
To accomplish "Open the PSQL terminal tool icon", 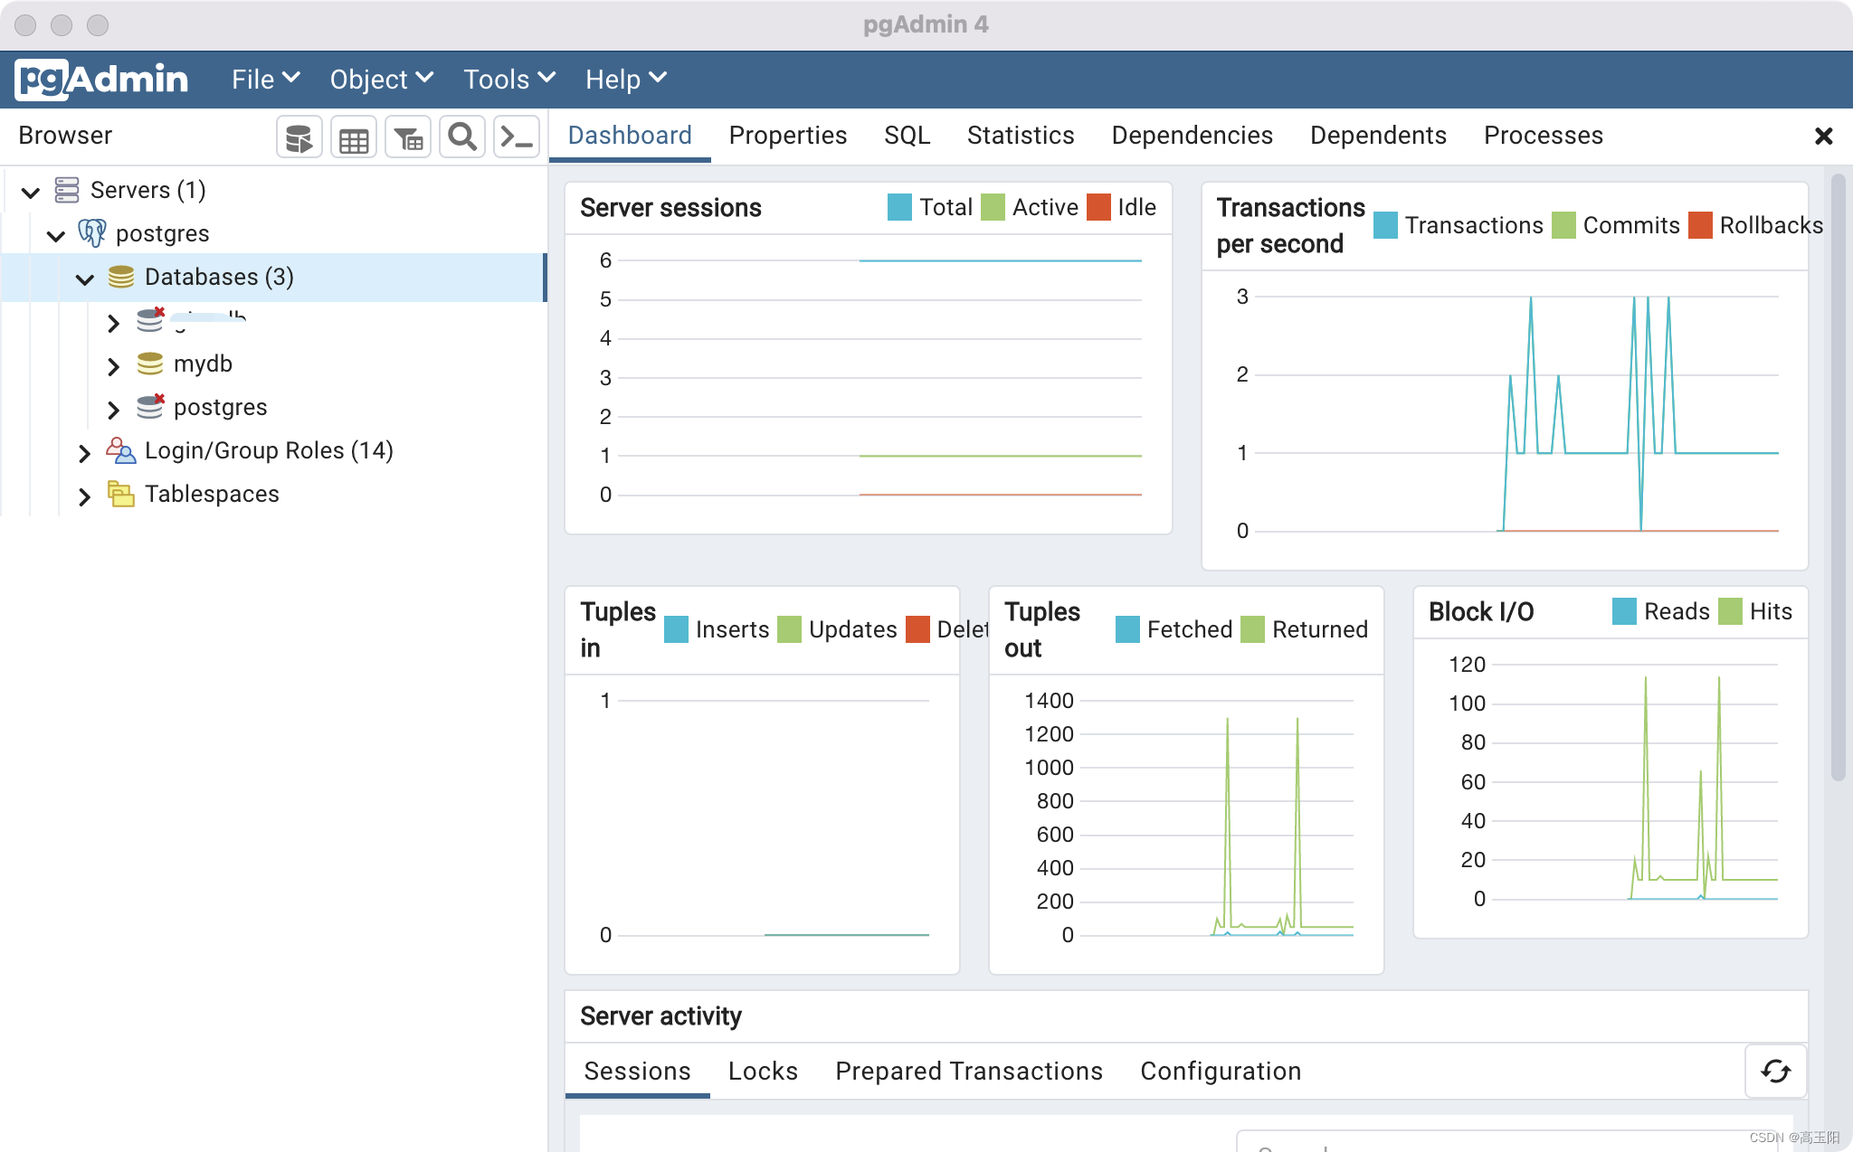I will (517, 138).
